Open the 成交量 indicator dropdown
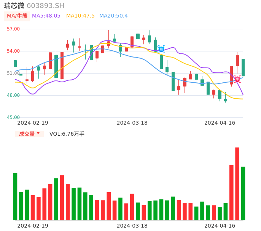The width and height of the screenshot is (261, 231). [x=29, y=134]
